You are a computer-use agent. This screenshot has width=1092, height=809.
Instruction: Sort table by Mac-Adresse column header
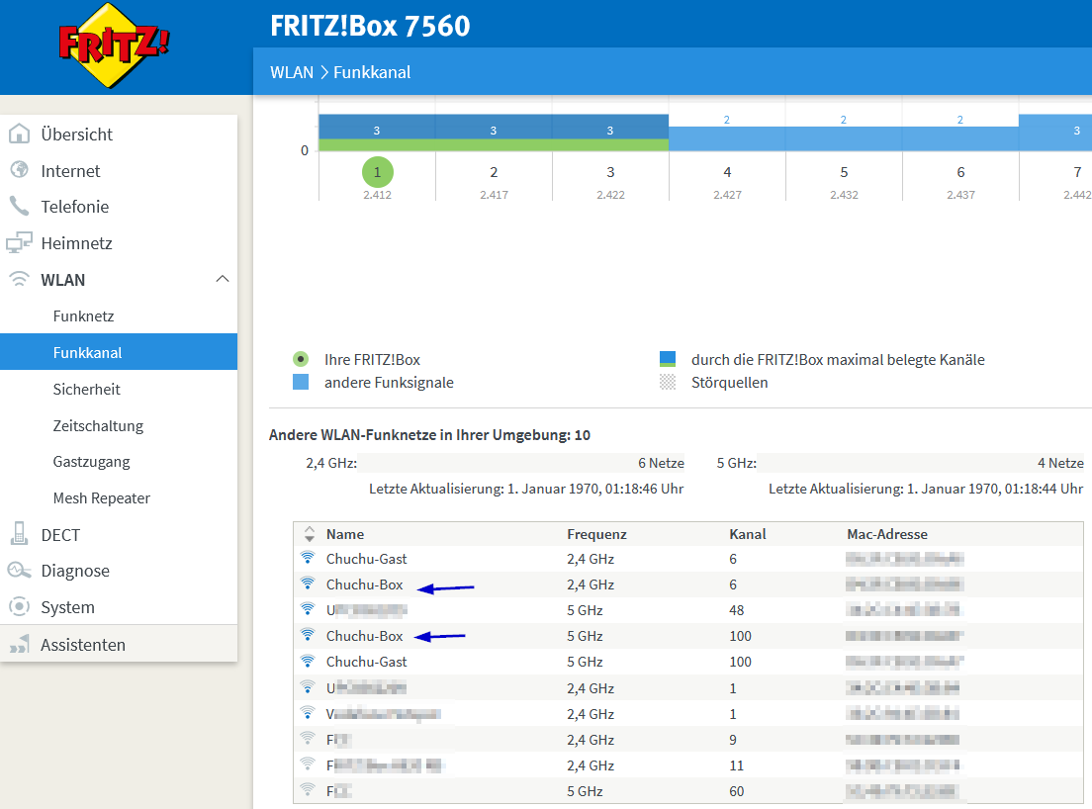click(x=886, y=534)
